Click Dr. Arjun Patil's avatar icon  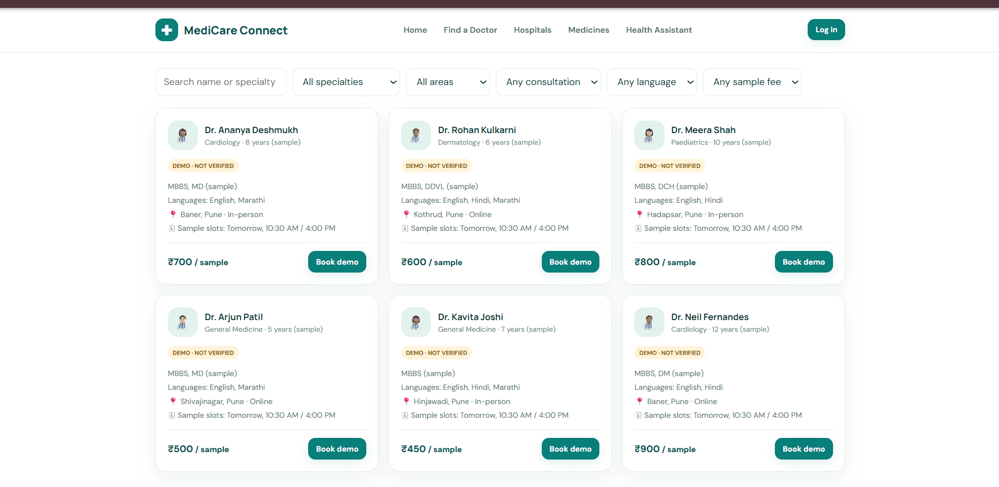182,322
